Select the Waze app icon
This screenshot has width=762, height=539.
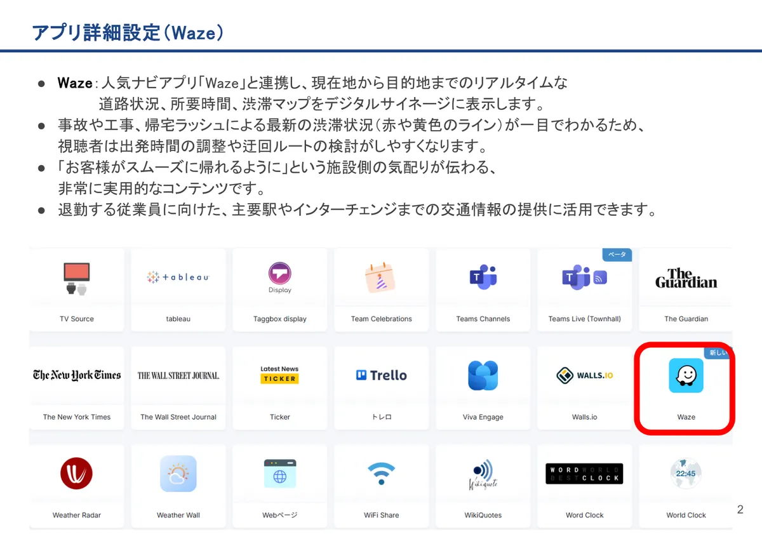click(686, 375)
